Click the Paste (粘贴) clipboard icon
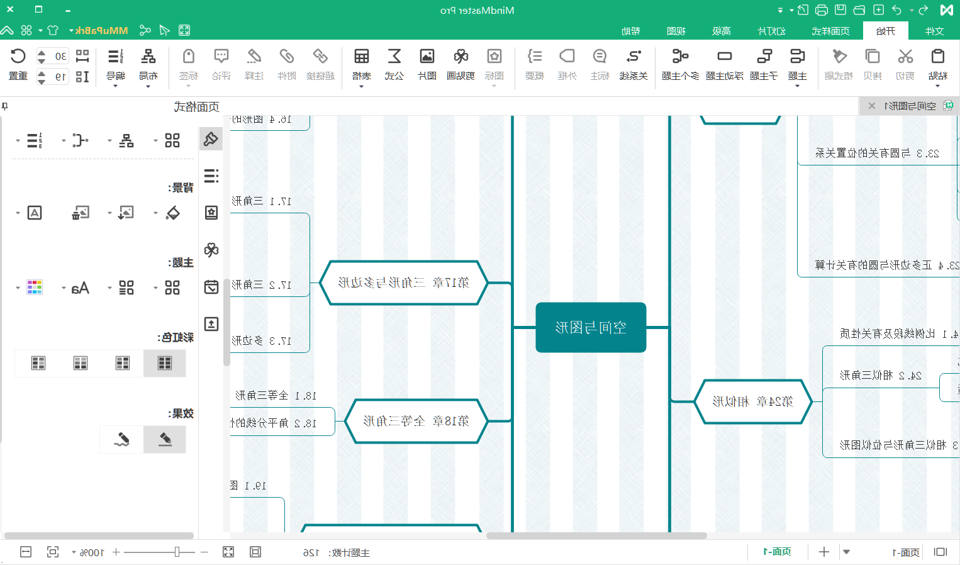Image resolution: width=960 pixels, height=565 pixels. click(x=937, y=57)
